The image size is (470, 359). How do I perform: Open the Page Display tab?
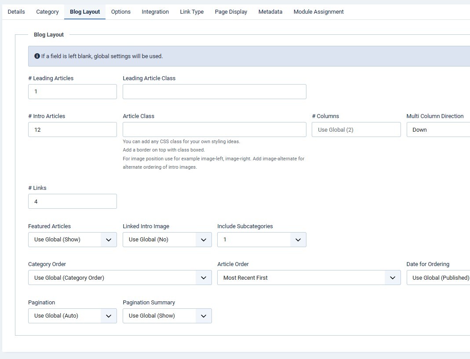click(x=231, y=12)
